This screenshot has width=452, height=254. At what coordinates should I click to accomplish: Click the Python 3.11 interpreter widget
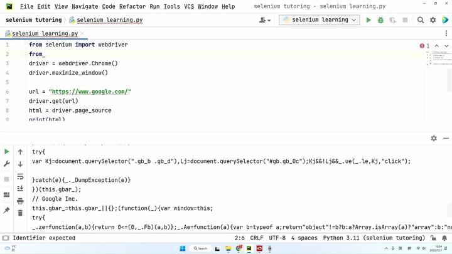coord(374,238)
